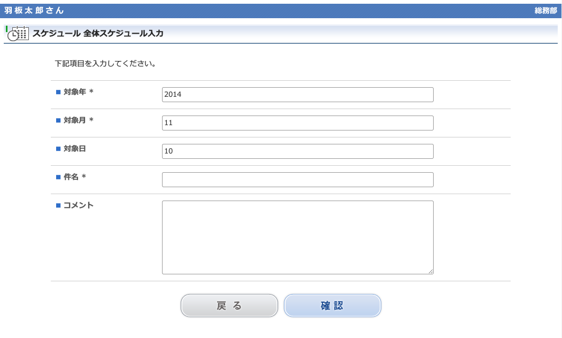Screen dimensions: 562x338
Task: Click the blue square beside コメント
Action: (x=58, y=205)
